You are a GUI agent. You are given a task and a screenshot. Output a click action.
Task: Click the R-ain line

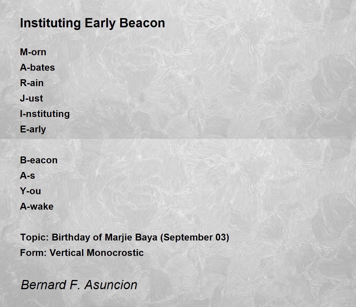pyautogui.click(x=32, y=83)
